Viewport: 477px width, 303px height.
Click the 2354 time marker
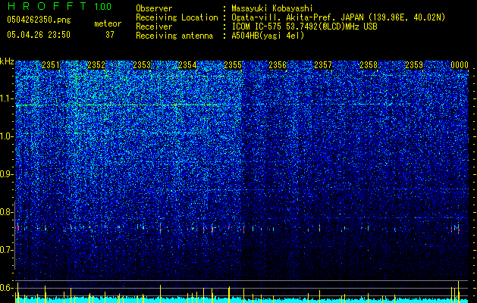point(187,65)
